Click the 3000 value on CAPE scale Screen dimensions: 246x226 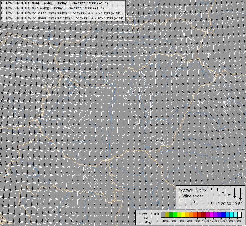[229, 221]
